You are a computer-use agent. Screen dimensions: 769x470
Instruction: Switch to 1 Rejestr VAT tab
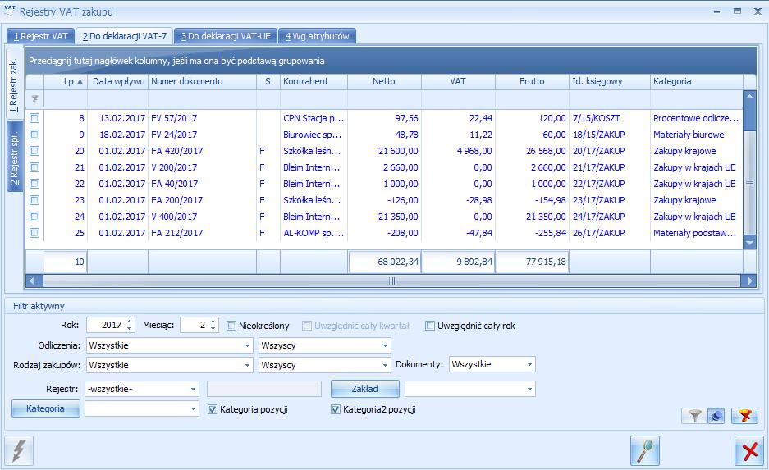(41, 36)
